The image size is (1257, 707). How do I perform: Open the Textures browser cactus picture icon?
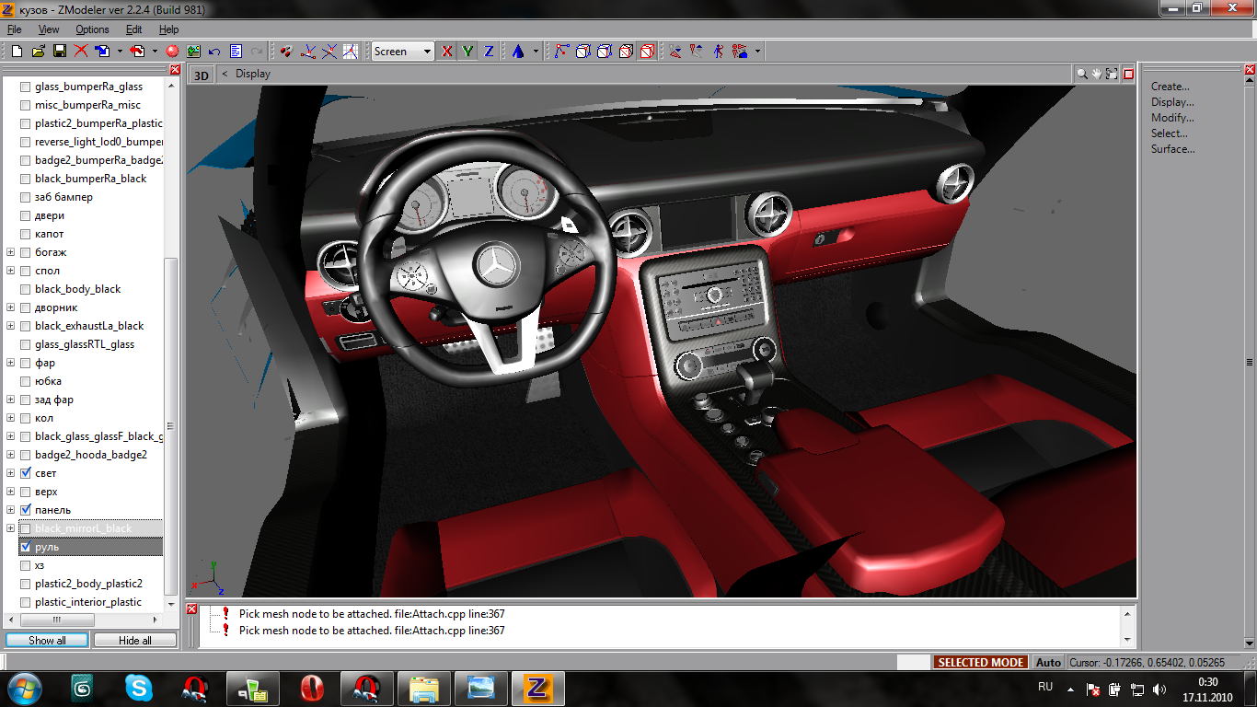pos(193,52)
